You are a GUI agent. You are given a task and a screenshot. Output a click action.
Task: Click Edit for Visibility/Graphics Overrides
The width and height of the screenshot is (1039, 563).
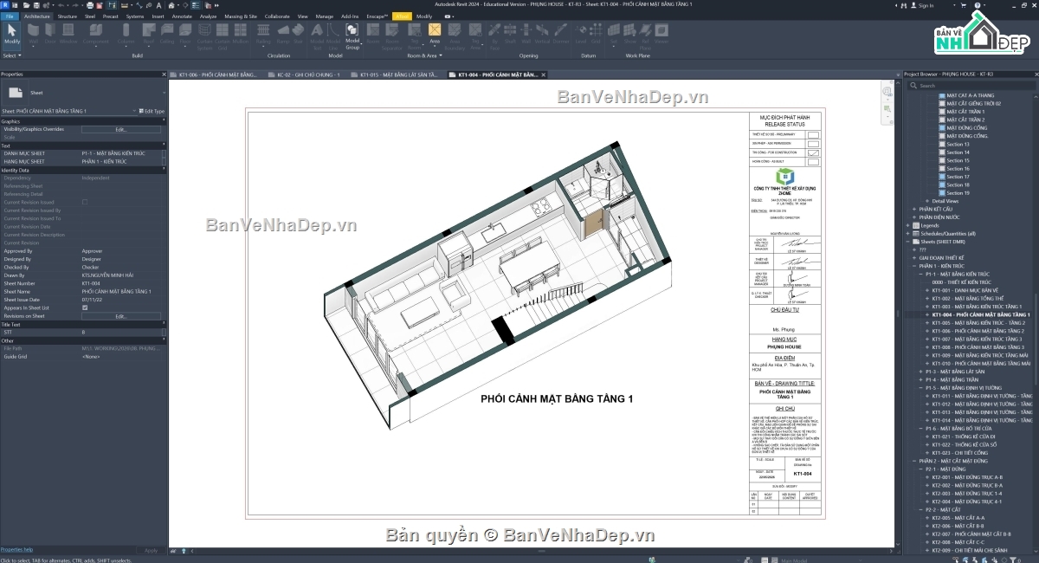pos(121,129)
